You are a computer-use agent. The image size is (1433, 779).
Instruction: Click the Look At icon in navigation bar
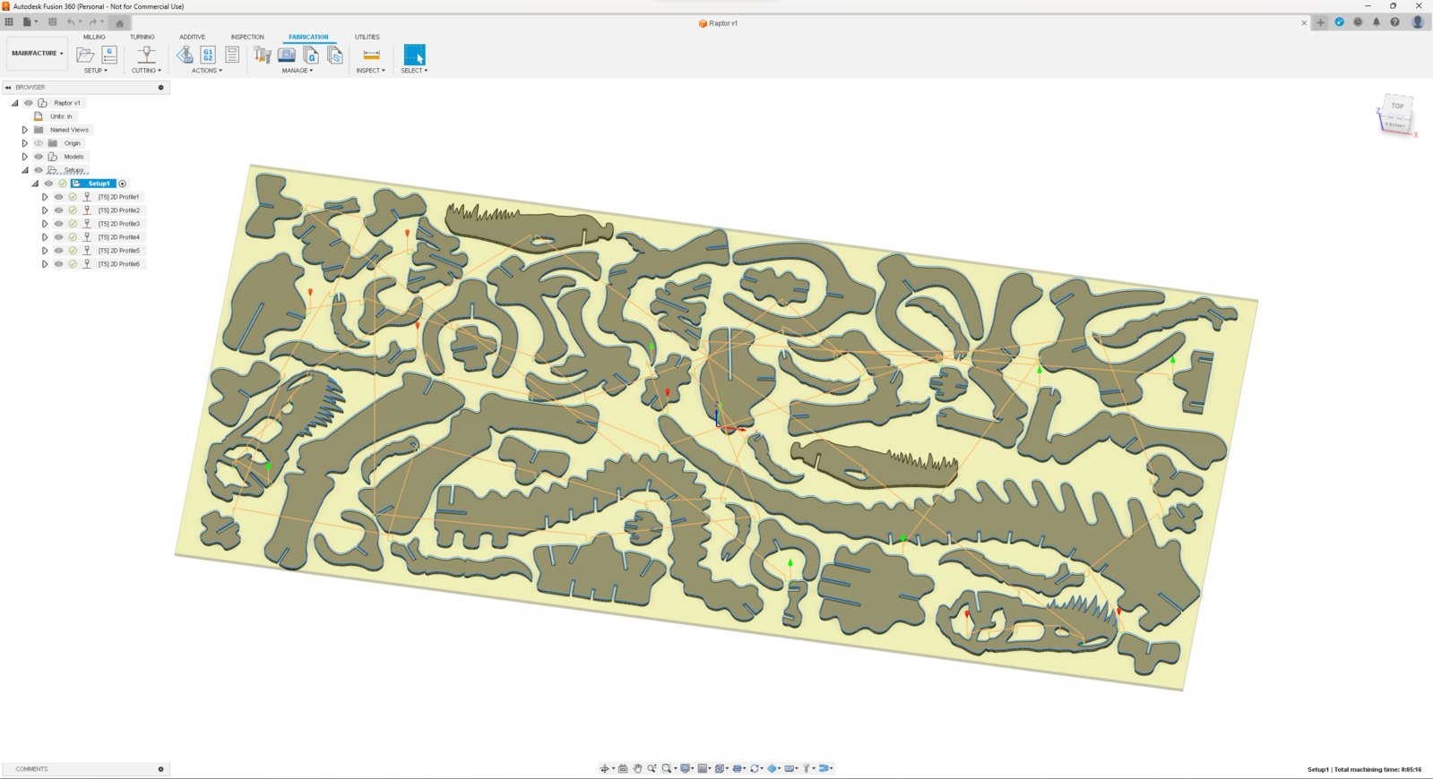(623, 768)
